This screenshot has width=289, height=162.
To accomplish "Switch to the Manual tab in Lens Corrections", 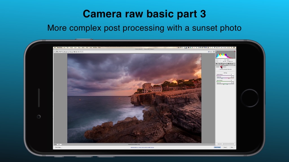I will pos(224,67).
